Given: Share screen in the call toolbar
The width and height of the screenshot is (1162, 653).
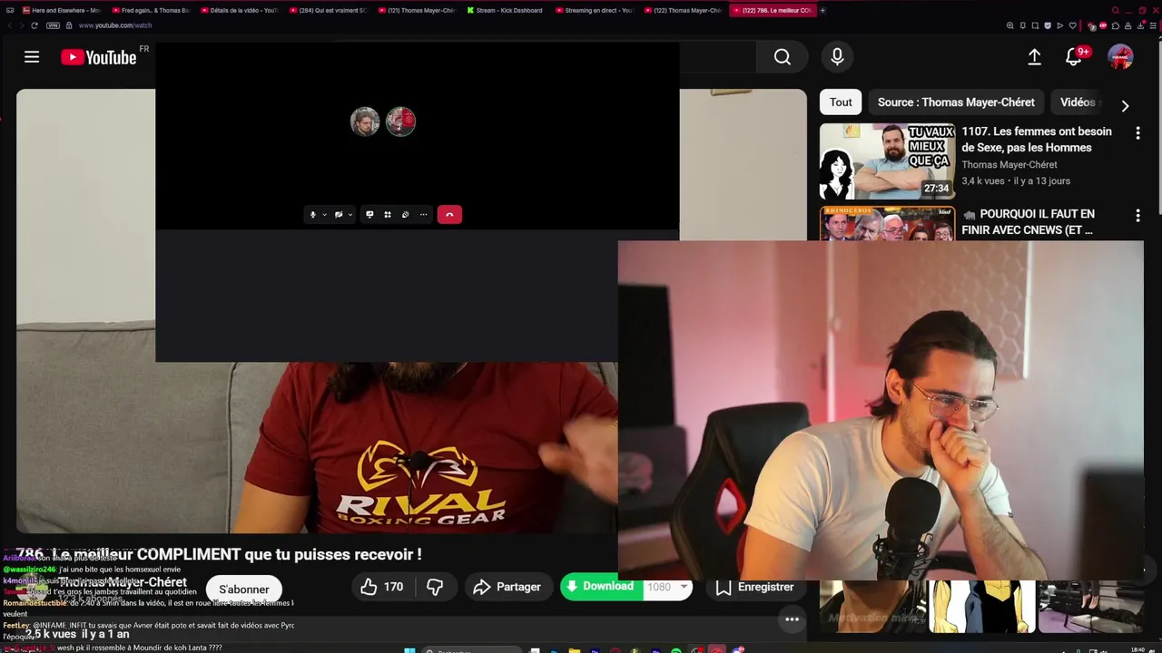Looking at the screenshot, I should pos(369,215).
